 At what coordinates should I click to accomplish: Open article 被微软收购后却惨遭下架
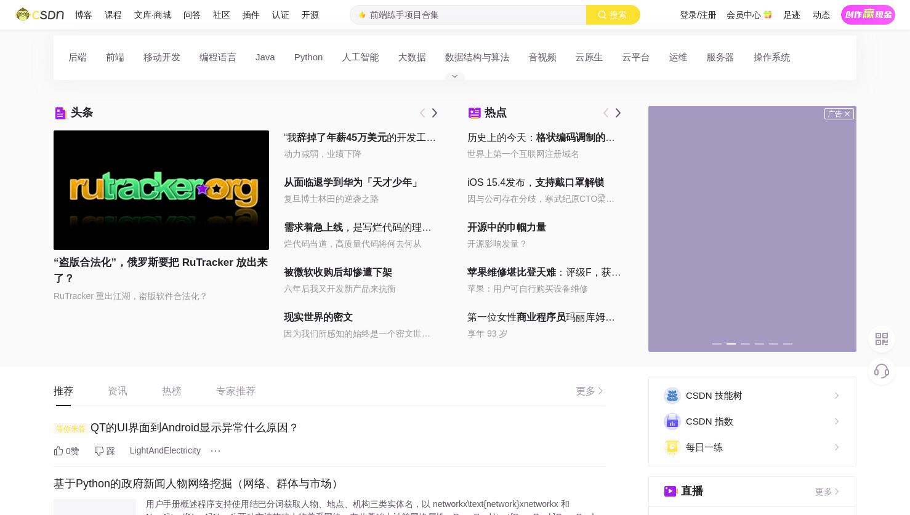(x=338, y=273)
